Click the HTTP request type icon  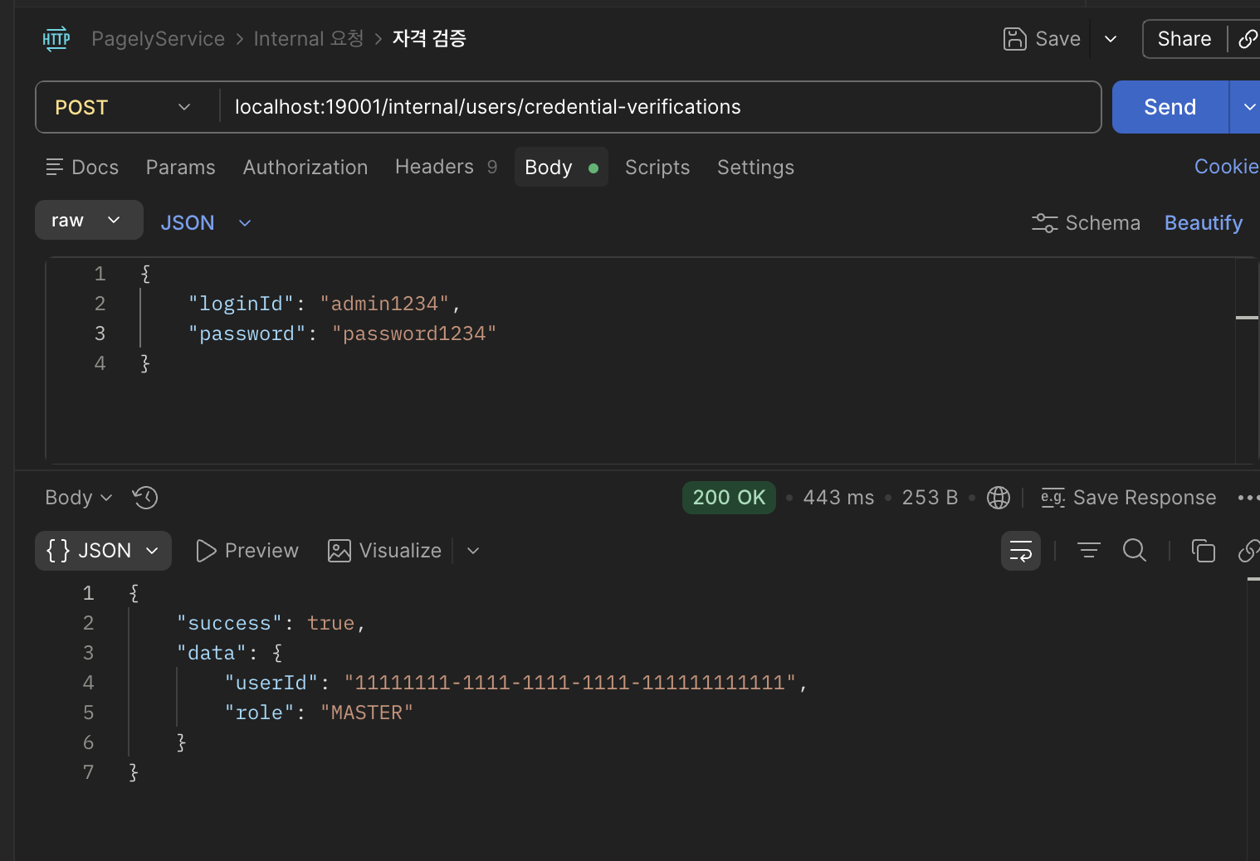(x=56, y=39)
